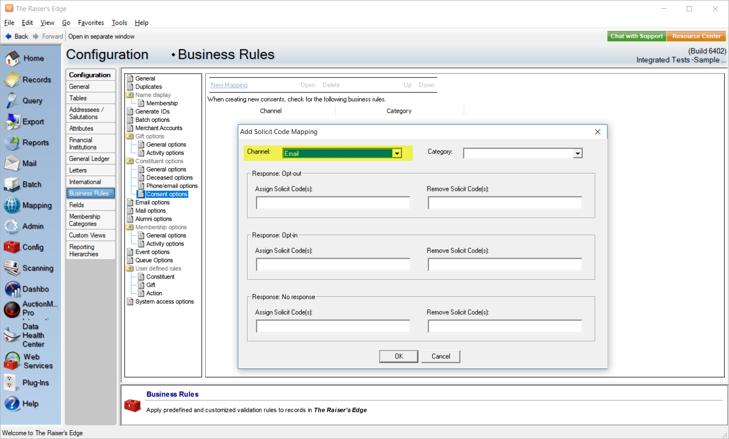This screenshot has width=729, height=439.
Task: Select Phone/email options in tree
Action: [x=172, y=186]
